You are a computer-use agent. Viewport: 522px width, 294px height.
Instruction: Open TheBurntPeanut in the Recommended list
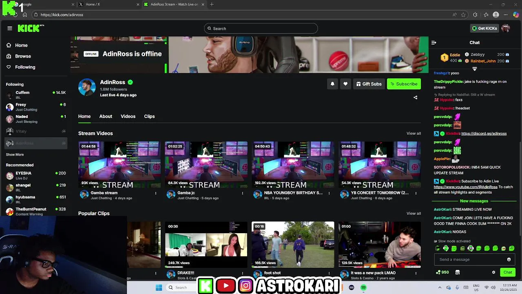tap(36, 211)
